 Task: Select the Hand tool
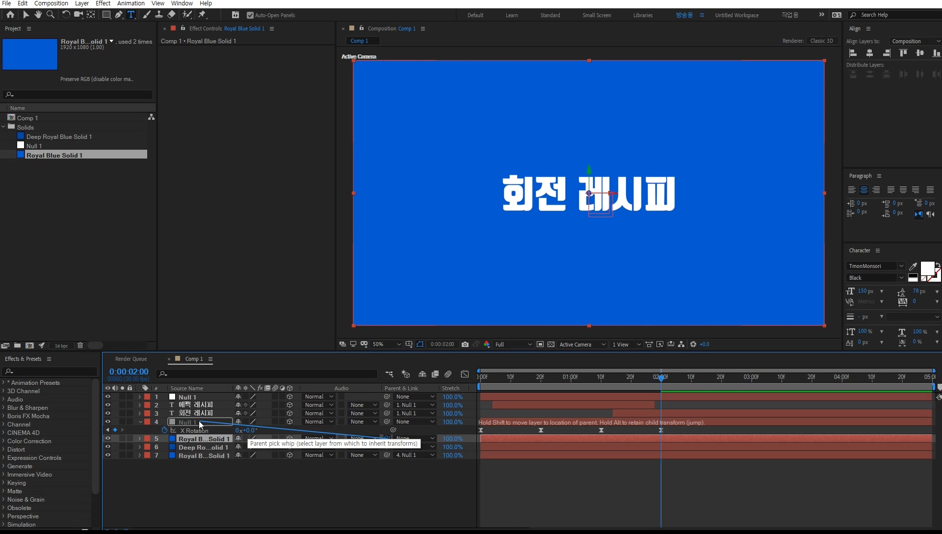(x=38, y=15)
